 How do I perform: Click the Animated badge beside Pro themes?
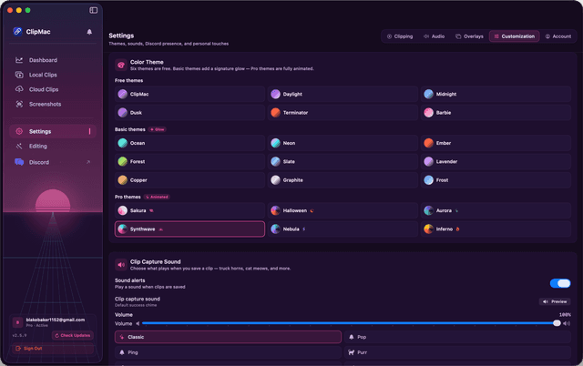click(x=157, y=197)
